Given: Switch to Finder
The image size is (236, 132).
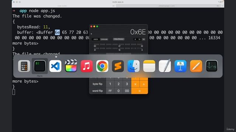Looking at the screenshot, I should pos(133,66).
